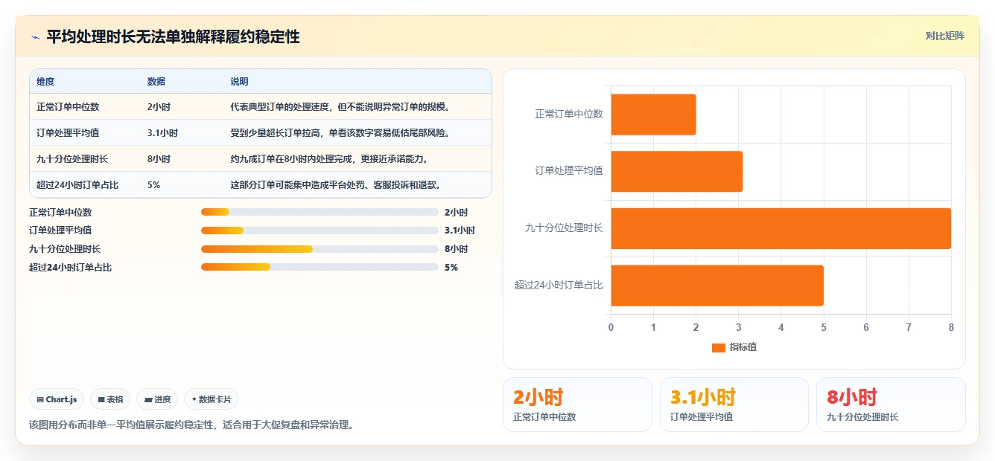The height and width of the screenshot is (461, 995).
Task: Click the description starting 代表典型订单的处理速度
Action: tap(340, 107)
